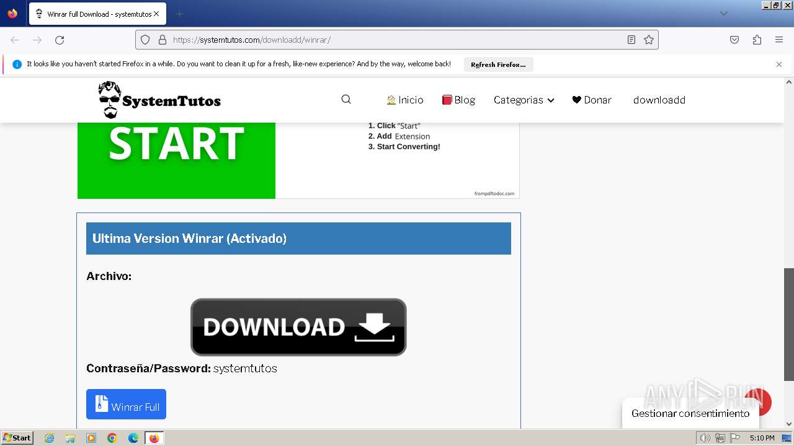Click Firefox taskbar icon
This screenshot has height=446, width=794.
[x=154, y=438]
